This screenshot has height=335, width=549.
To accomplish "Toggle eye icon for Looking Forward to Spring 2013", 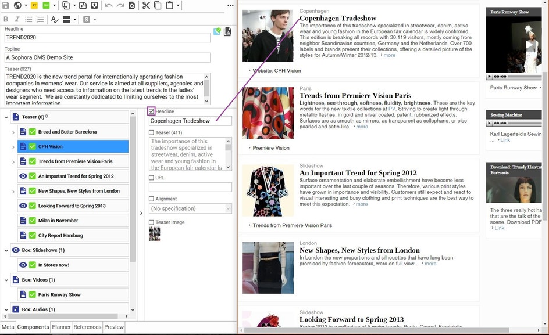I will pyautogui.click(x=23, y=206).
